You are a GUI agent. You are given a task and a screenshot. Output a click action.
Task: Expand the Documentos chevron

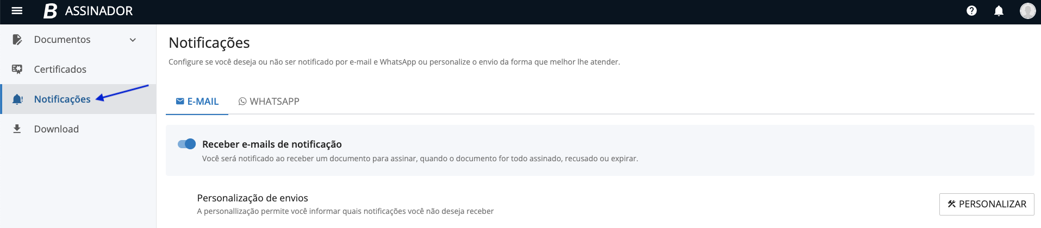click(x=133, y=40)
